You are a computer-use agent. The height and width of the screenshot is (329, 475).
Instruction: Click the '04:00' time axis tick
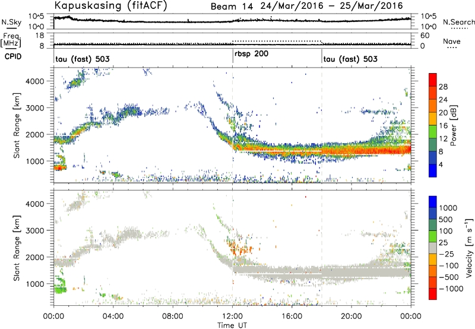click(113, 317)
